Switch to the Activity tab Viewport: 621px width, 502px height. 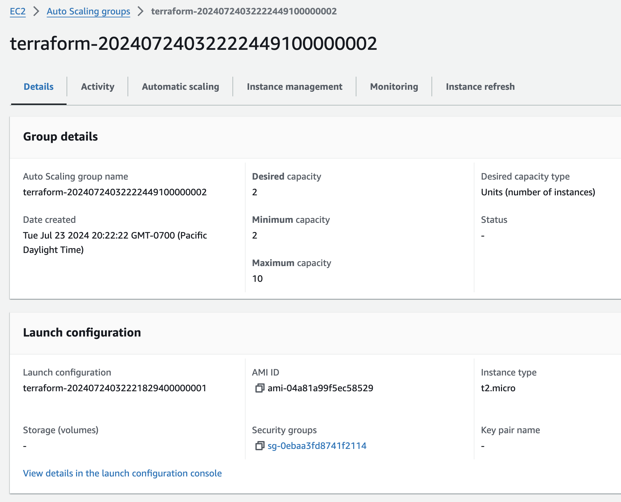97,87
